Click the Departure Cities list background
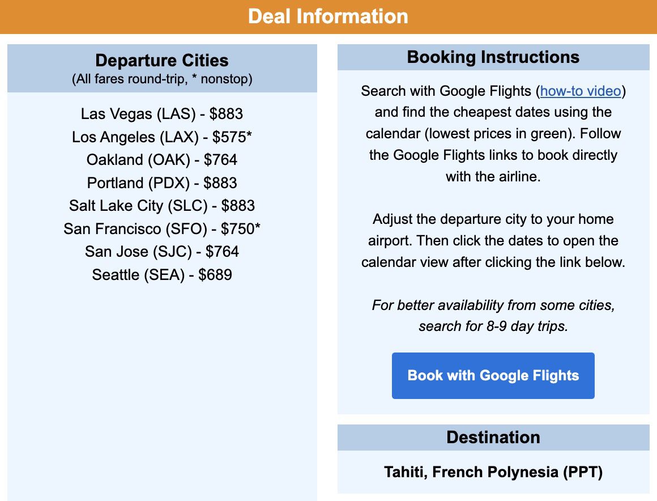The image size is (657, 501). point(161,368)
